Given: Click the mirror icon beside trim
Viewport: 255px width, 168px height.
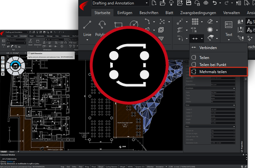Looking at the screenshot, I should [194, 30].
